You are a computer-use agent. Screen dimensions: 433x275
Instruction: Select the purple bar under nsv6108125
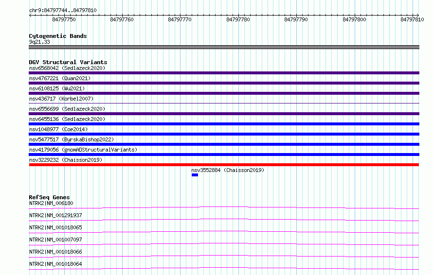coord(224,93)
